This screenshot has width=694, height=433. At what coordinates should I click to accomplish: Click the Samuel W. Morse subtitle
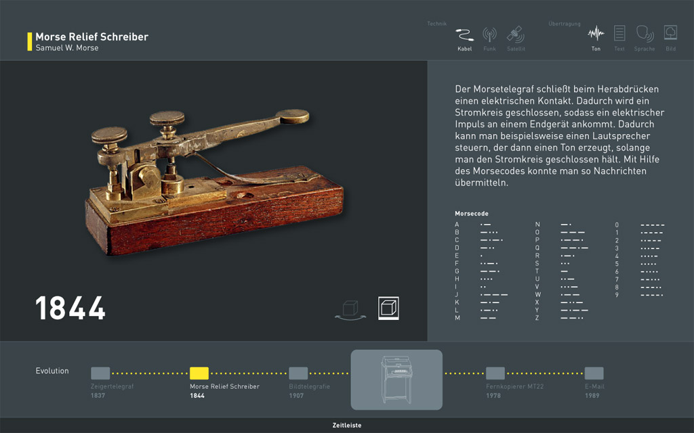(67, 48)
